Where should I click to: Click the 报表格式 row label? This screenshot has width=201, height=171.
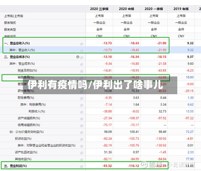(x=10, y=23)
